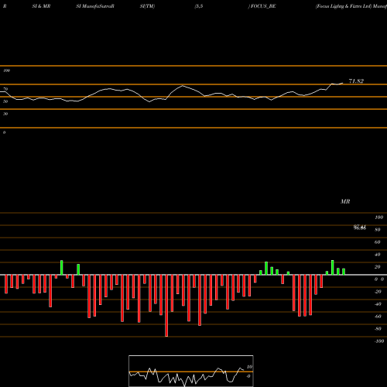Image resolution: width=387 pixels, height=387 pixels.
Task: Click the 70 level label on RSI axis
Action: (5, 89)
